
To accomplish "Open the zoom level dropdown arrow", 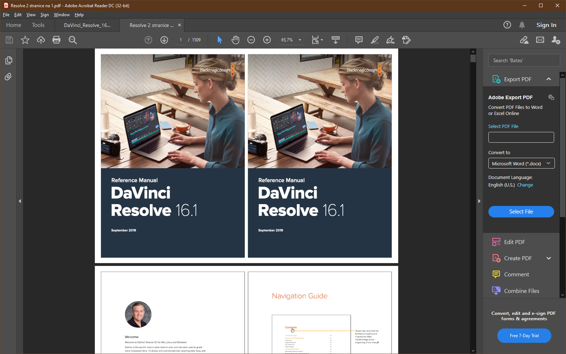I will tap(300, 40).
